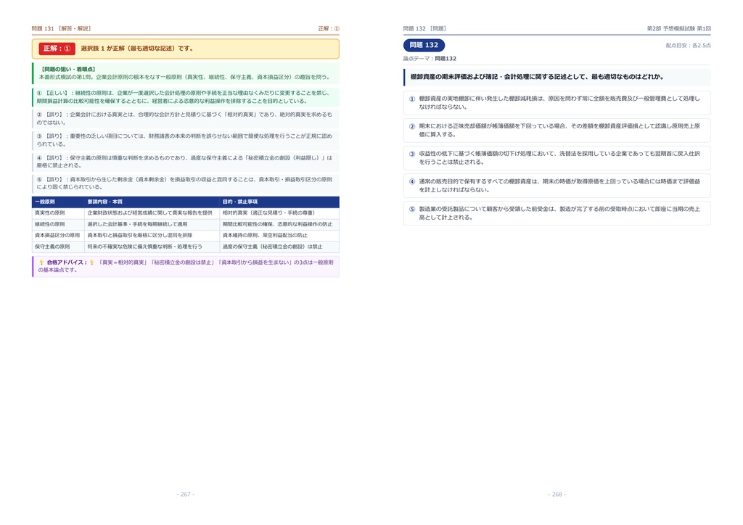Click the page header '問題 132 [問題]'

coord(424,28)
